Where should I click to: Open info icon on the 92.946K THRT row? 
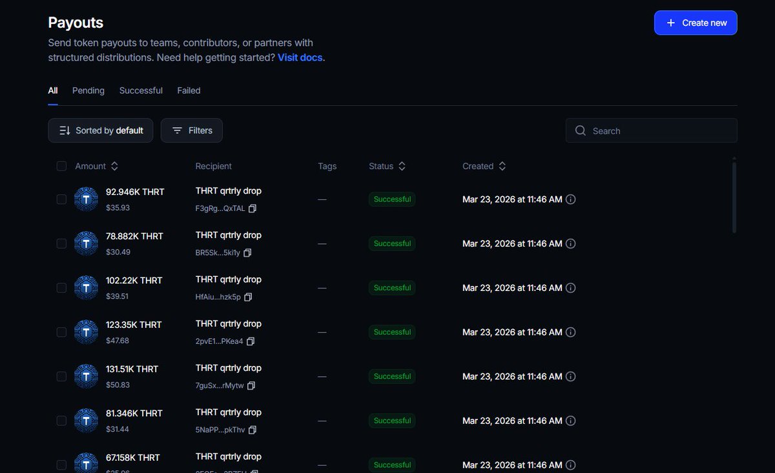570,199
